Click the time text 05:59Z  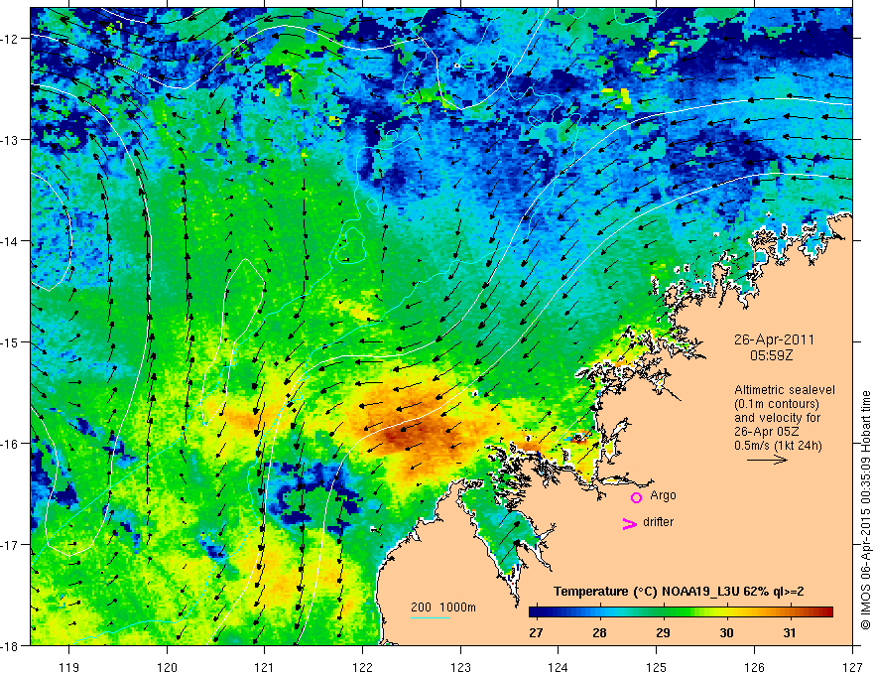coord(771,354)
